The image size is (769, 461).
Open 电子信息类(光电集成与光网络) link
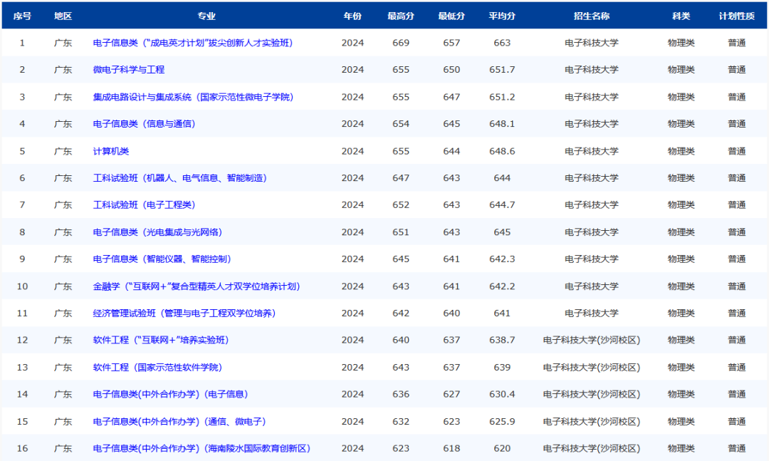pyautogui.click(x=157, y=232)
